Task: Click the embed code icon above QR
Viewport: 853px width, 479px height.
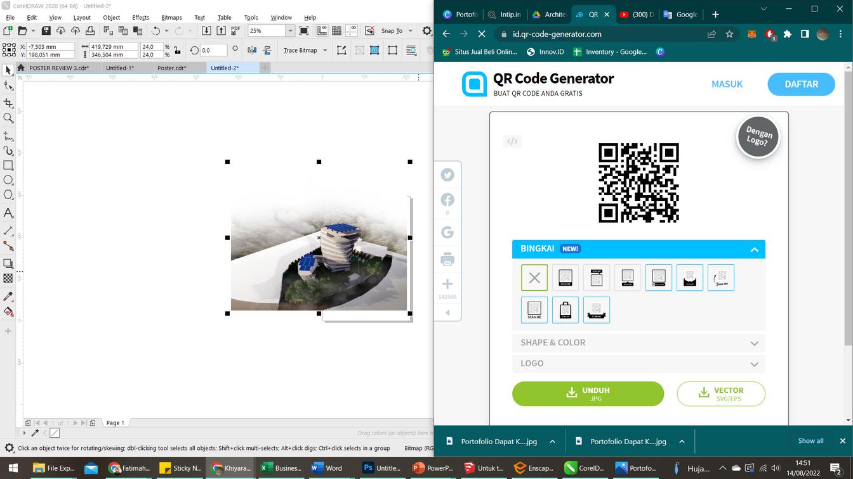Action: tap(512, 141)
